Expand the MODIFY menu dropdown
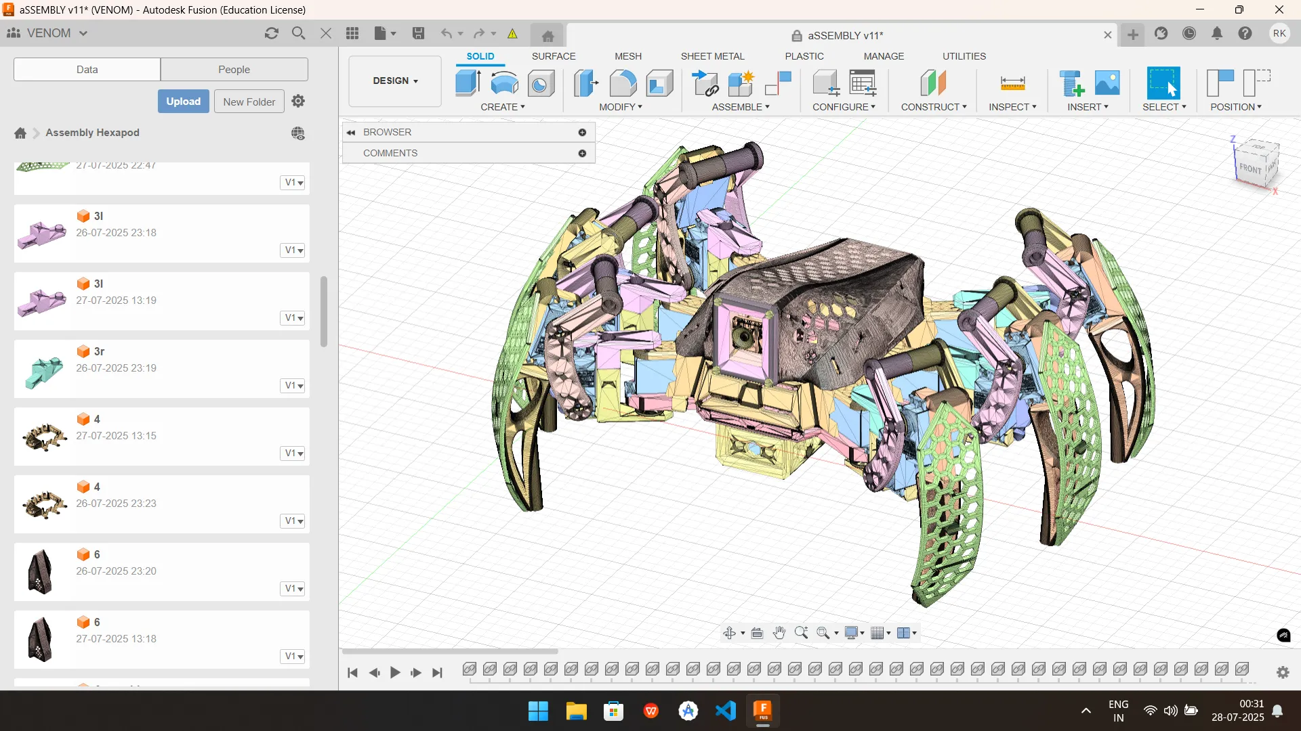Screen dimensions: 1301x731 (x=621, y=107)
